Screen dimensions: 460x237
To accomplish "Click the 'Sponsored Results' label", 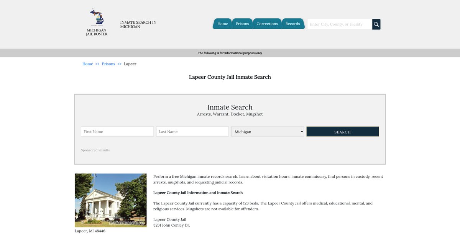I will coord(95,150).
